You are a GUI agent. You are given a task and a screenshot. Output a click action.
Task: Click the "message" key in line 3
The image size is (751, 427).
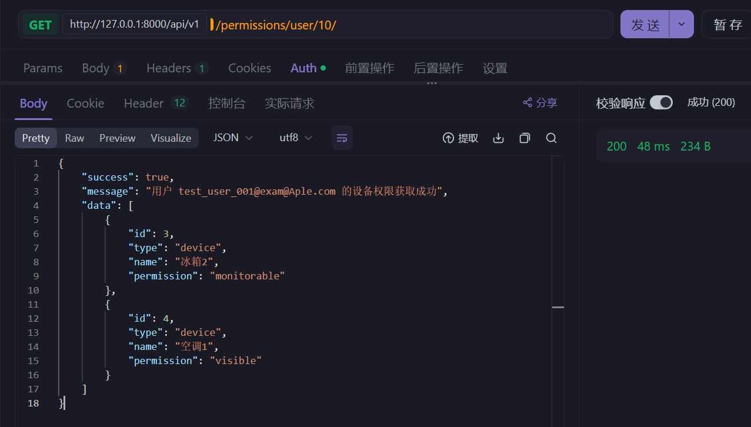pyautogui.click(x=108, y=191)
